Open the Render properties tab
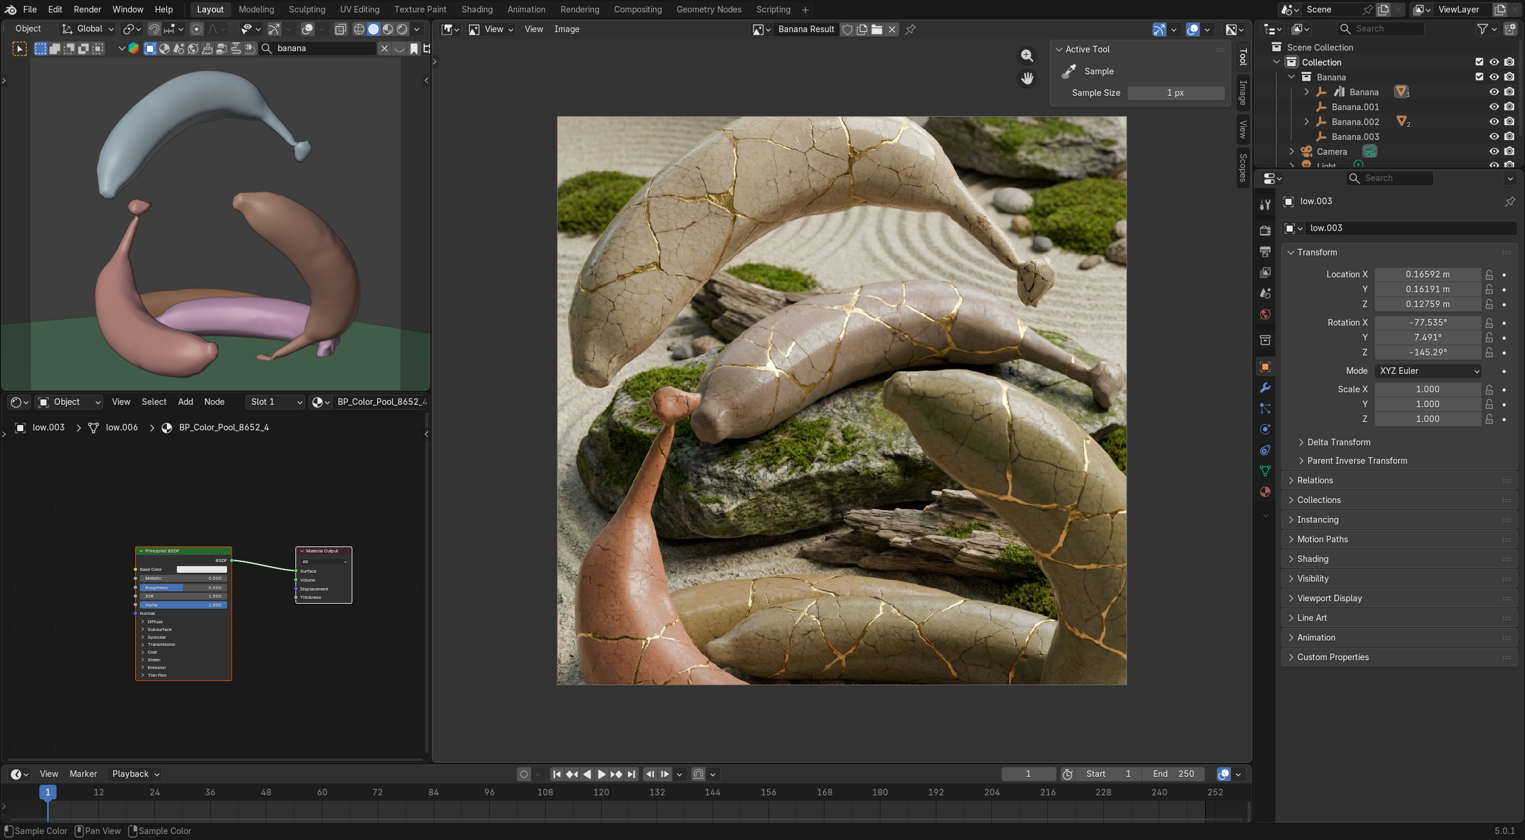Viewport: 1525px width, 840px height. pyautogui.click(x=1265, y=230)
